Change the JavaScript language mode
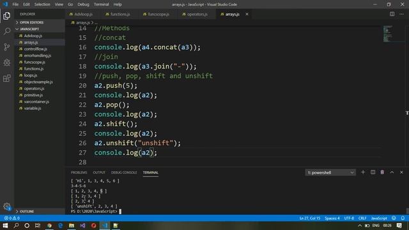409x230 pixels. pyautogui.click(x=379, y=218)
